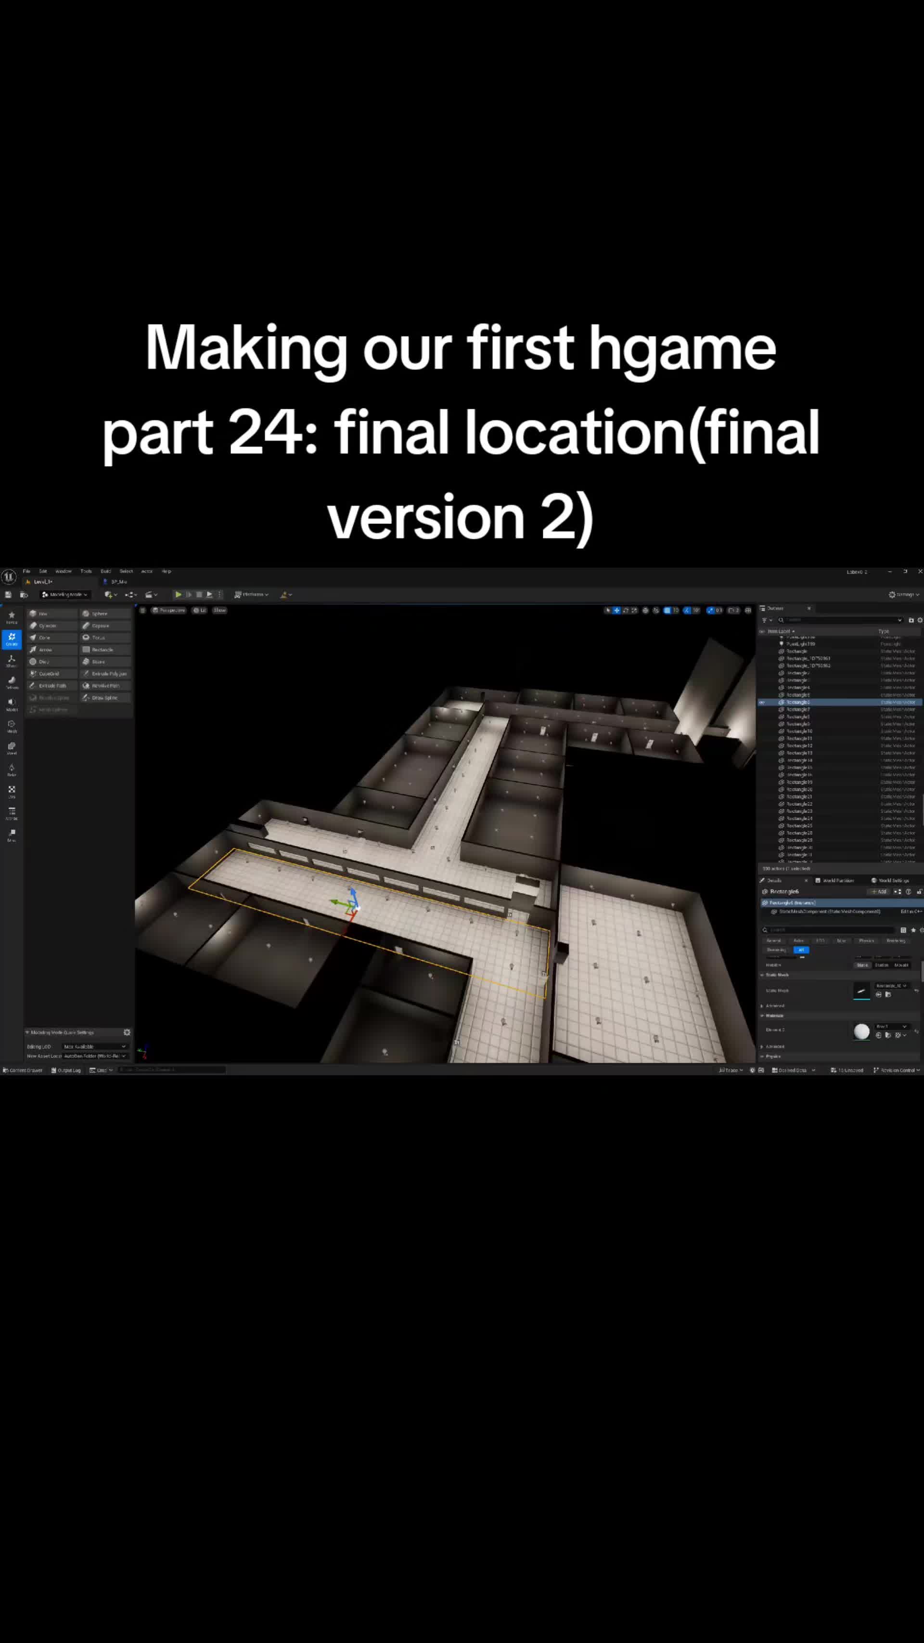924x1643 pixels.
Task: Select the Torus primitive tool
Action: point(105,637)
